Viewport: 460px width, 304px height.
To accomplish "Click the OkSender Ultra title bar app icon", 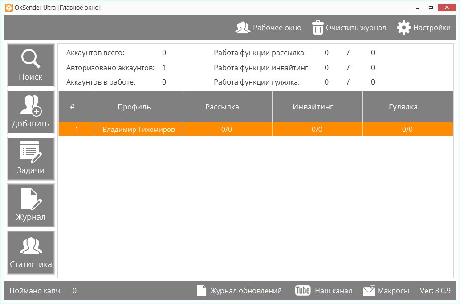I will coord(8,8).
